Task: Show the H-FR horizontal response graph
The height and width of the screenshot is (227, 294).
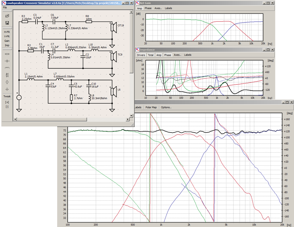Action: pyautogui.click(x=7, y=32)
